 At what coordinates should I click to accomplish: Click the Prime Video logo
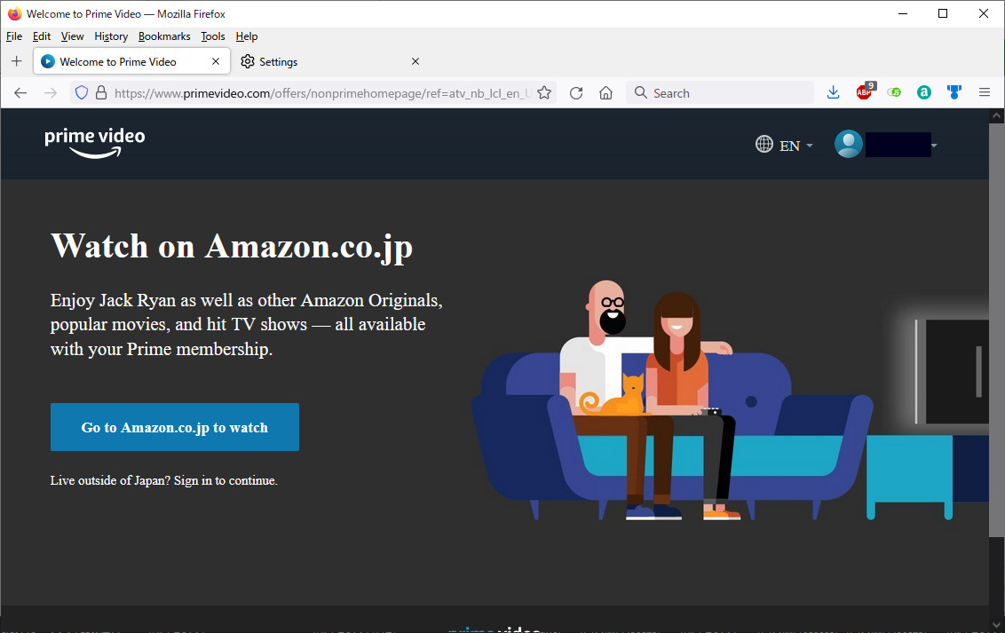pyautogui.click(x=95, y=143)
